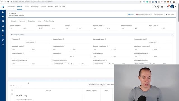Viewport: 179px width, 101px height.
Task: Open the notifications bell
Action: click(168, 6)
